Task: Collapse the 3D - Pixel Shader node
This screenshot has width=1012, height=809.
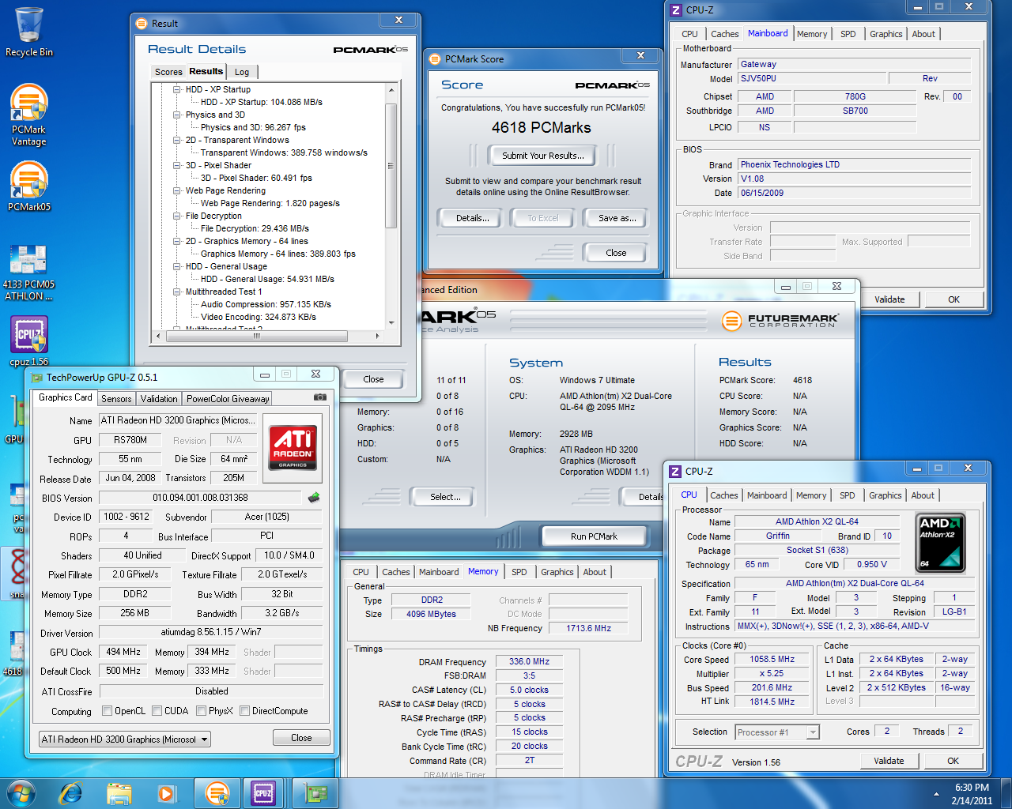Action: coord(177,165)
